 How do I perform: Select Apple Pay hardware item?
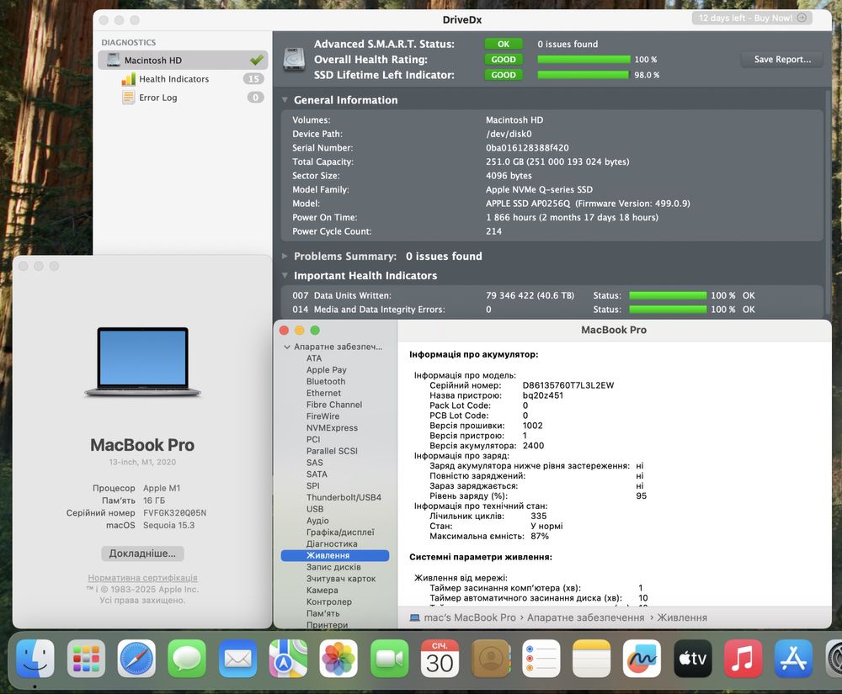(x=327, y=370)
